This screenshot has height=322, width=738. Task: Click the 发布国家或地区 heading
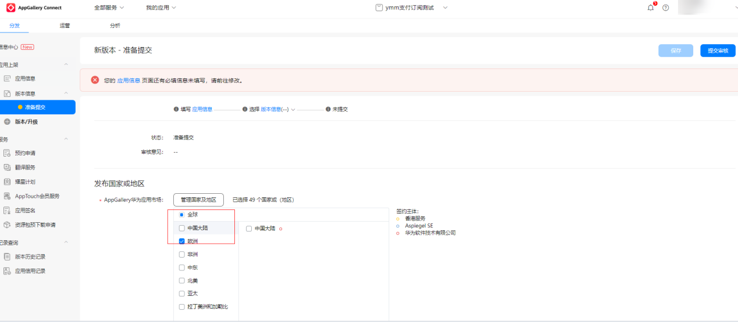(119, 183)
